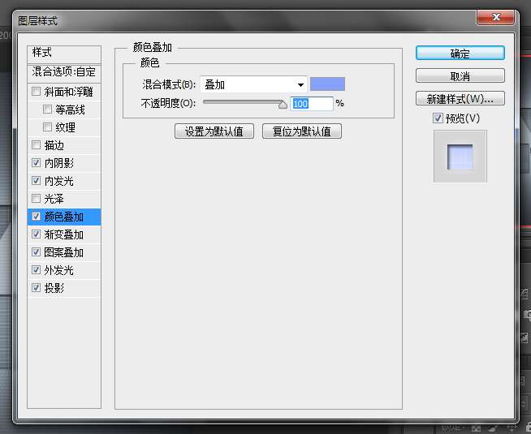Image resolution: width=531 pixels, height=434 pixels.
Task: Select the 内阴影 style entry label
Action: click(x=59, y=163)
